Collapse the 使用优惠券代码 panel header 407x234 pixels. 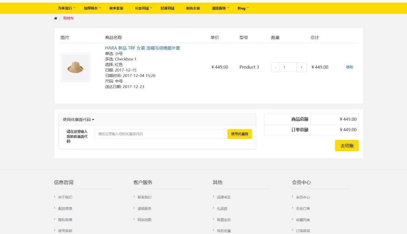tap(157, 119)
